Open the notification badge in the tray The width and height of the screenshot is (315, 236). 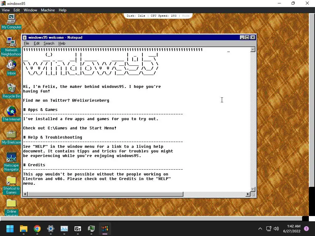(306, 229)
